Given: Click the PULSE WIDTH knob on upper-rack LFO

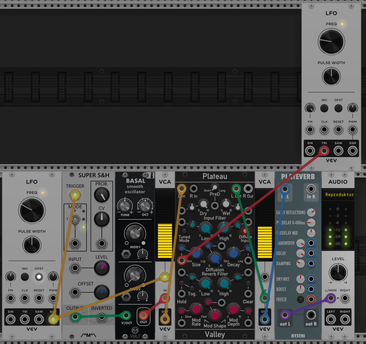Looking at the screenshot, I should pyautogui.click(x=331, y=76).
